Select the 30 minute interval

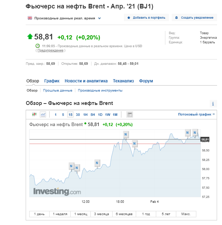pyautogui.click(x=78, y=115)
